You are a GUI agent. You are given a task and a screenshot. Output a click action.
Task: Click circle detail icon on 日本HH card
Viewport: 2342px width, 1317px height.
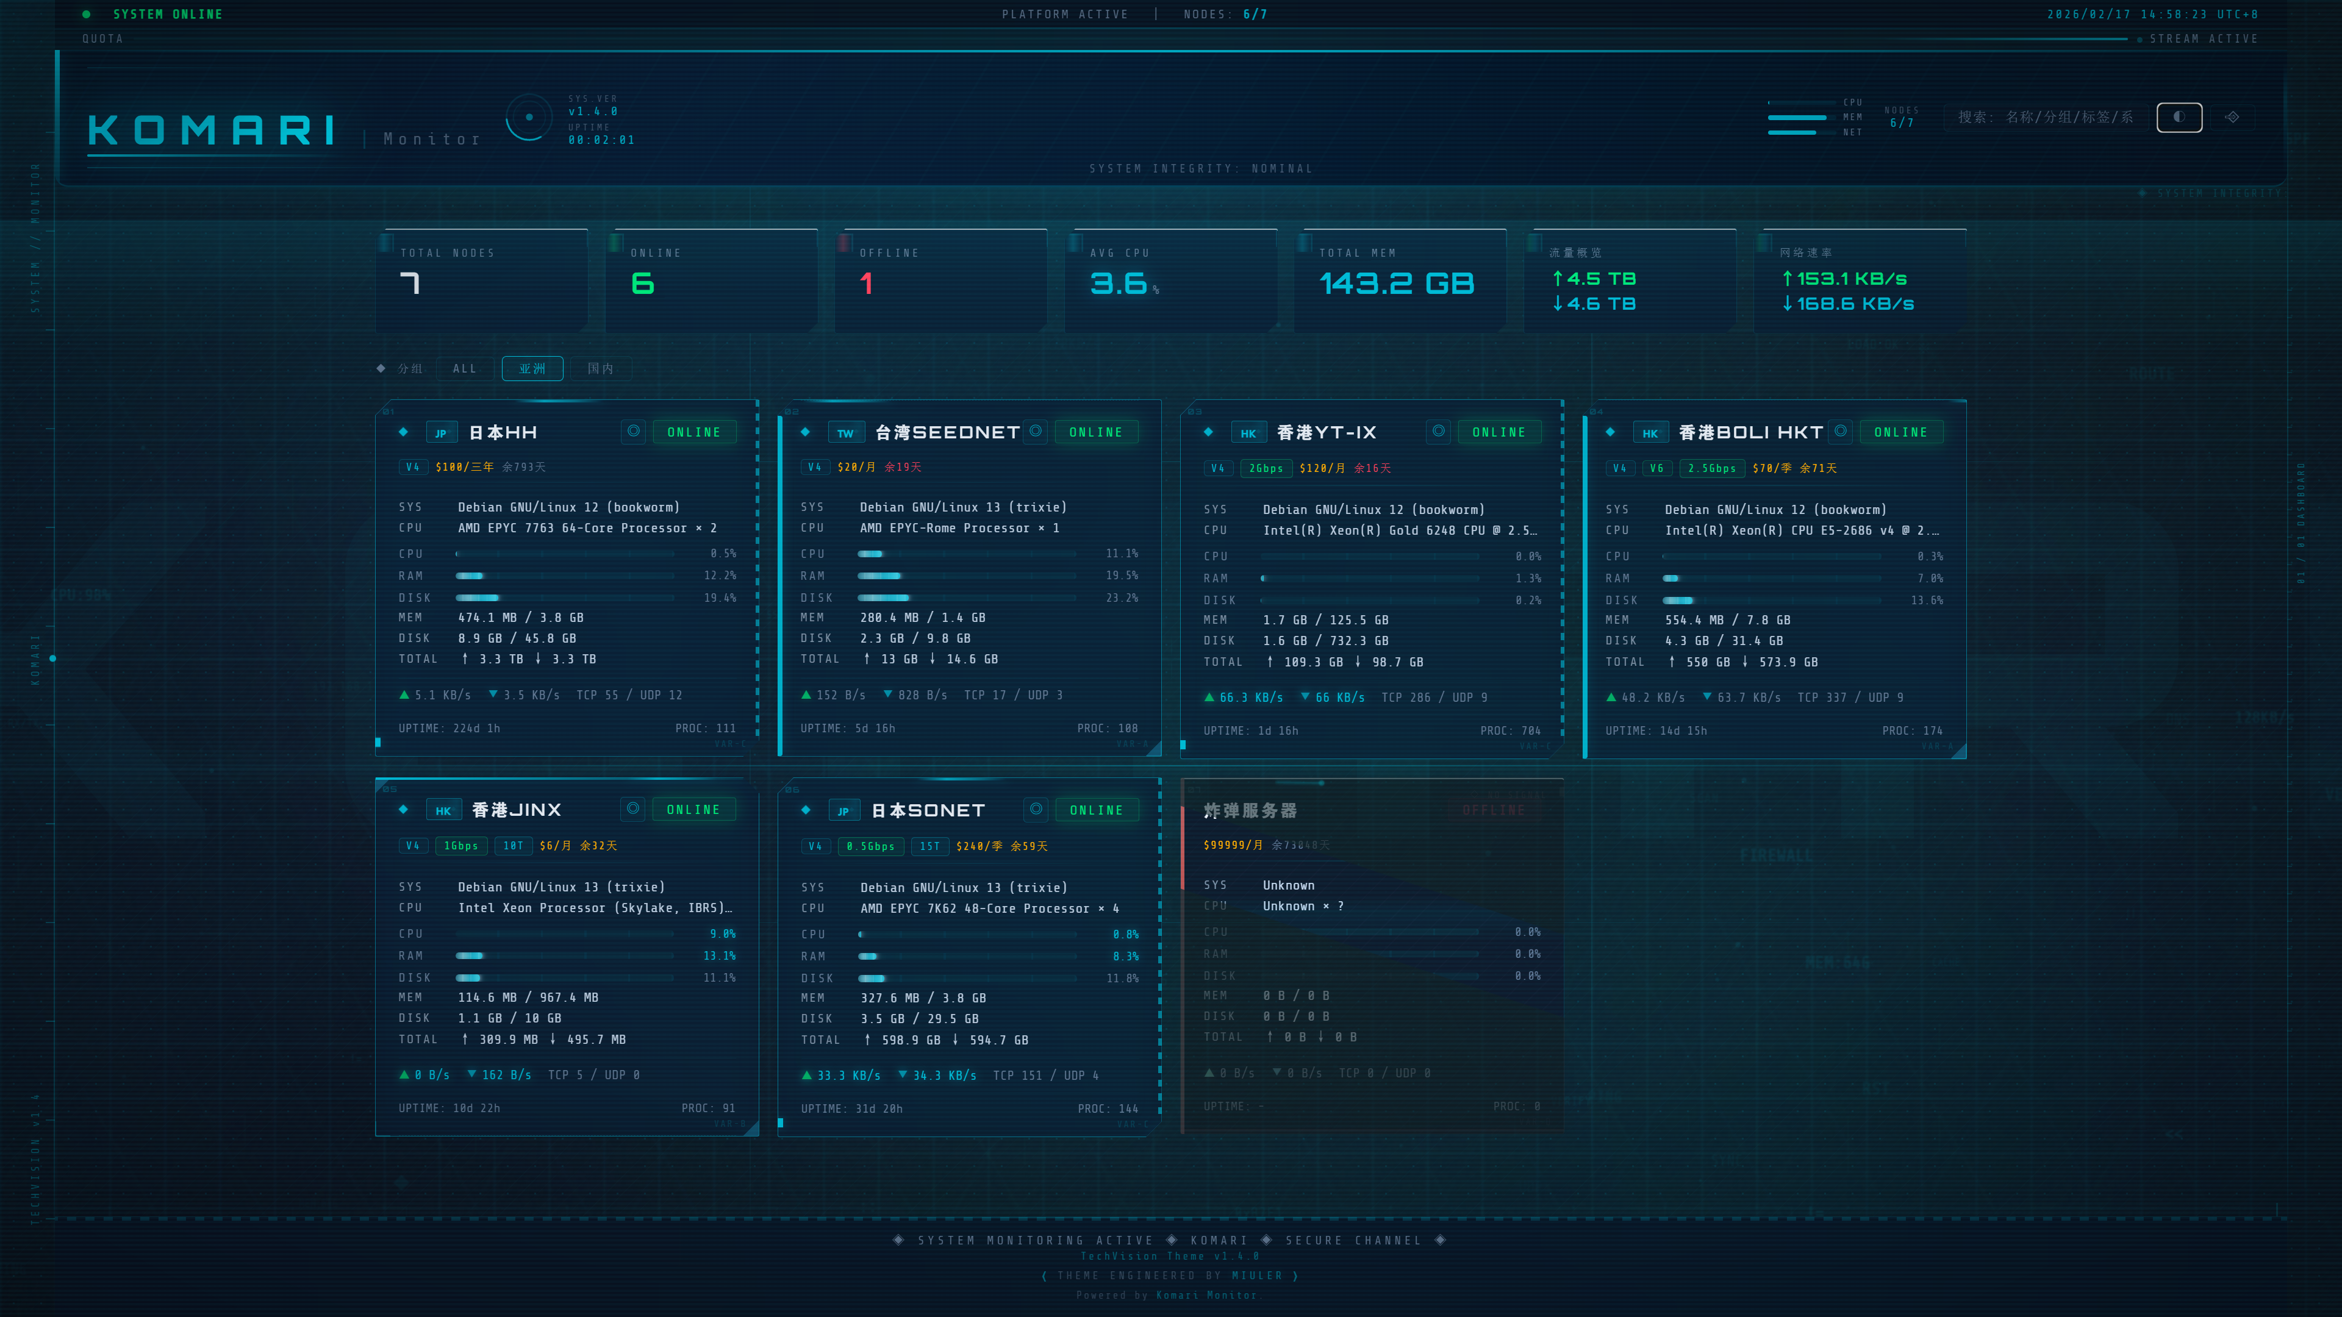click(634, 432)
